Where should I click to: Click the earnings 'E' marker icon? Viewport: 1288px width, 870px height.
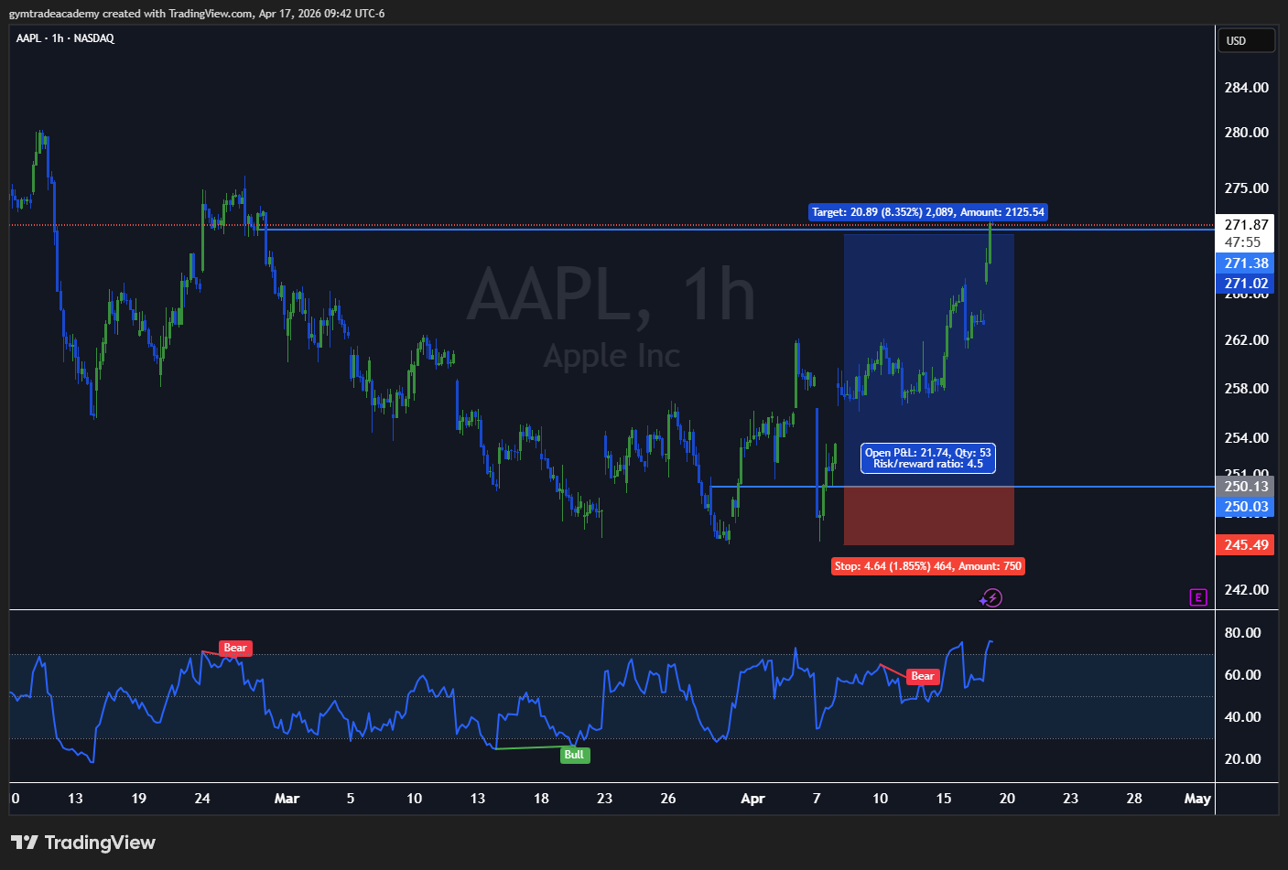coord(1198,597)
